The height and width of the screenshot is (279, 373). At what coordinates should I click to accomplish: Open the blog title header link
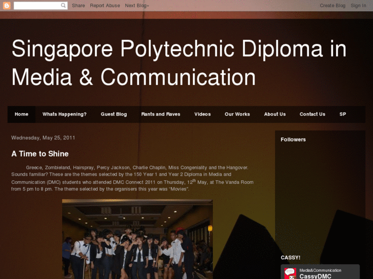click(179, 62)
